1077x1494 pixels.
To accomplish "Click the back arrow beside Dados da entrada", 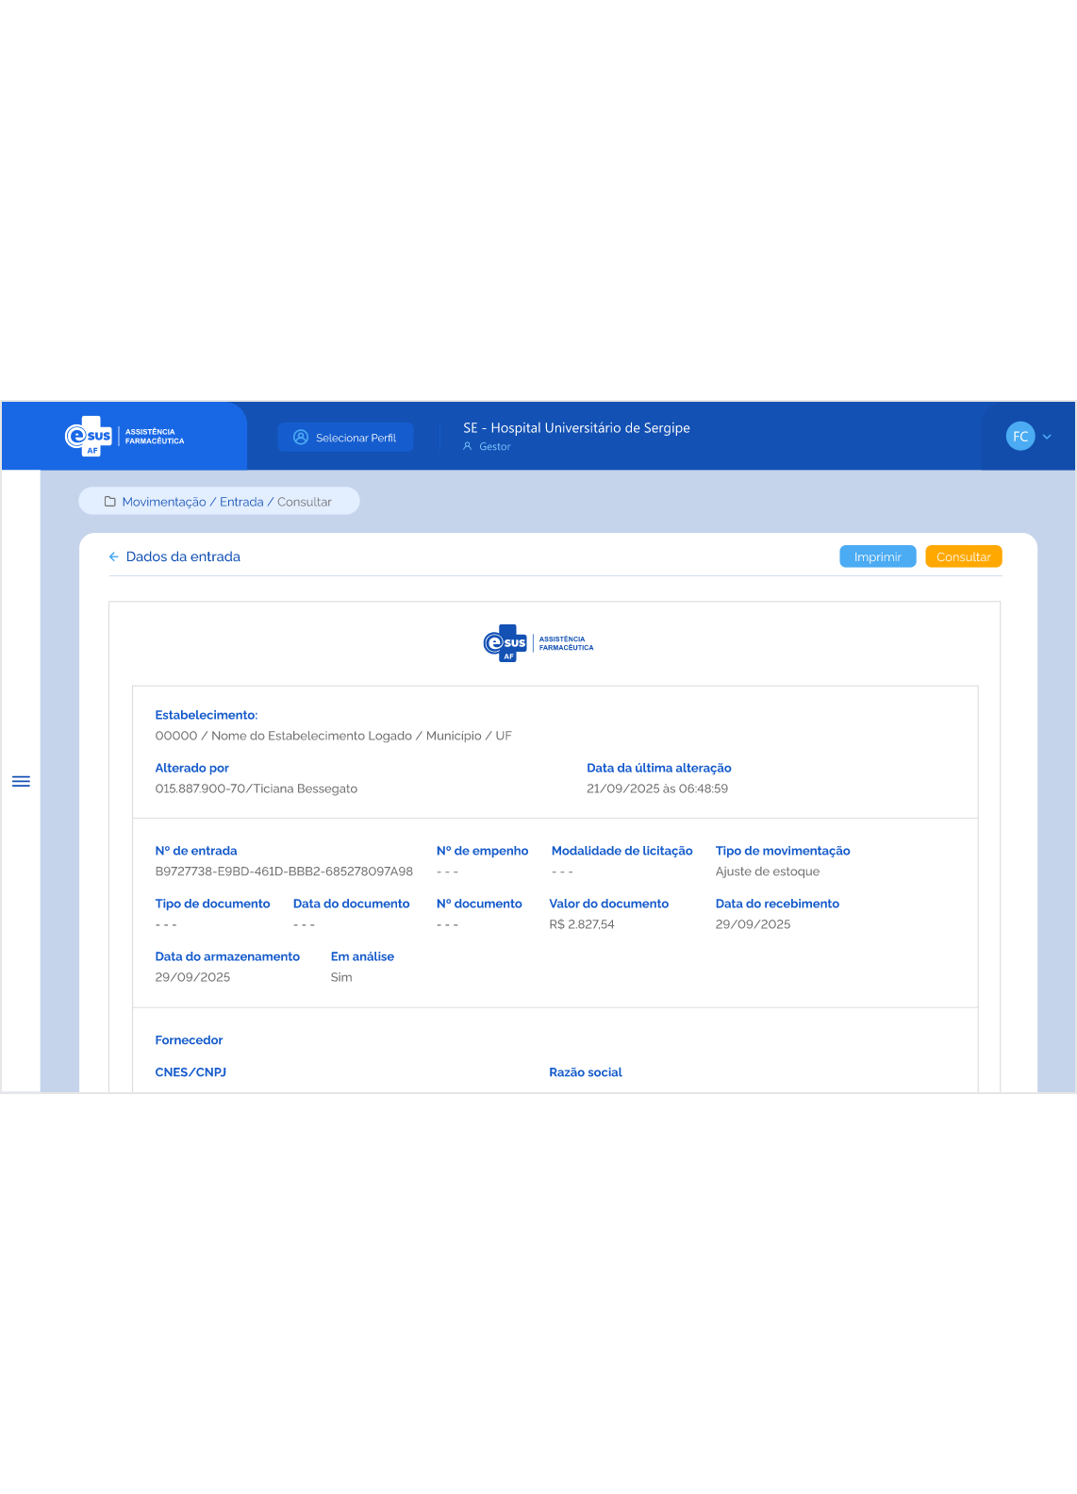I will coord(113,557).
